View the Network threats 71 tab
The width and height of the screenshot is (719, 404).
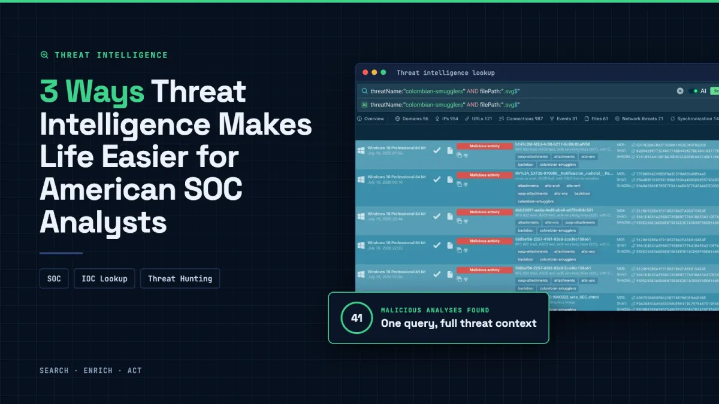coord(639,119)
